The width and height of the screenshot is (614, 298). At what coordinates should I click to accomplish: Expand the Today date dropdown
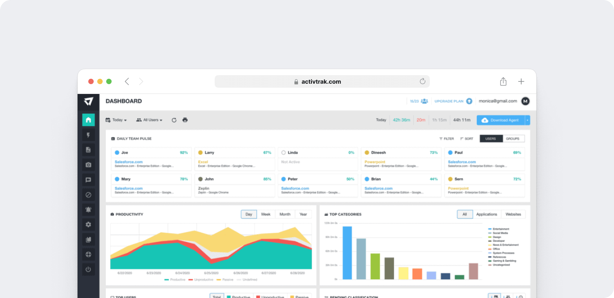[x=116, y=120]
